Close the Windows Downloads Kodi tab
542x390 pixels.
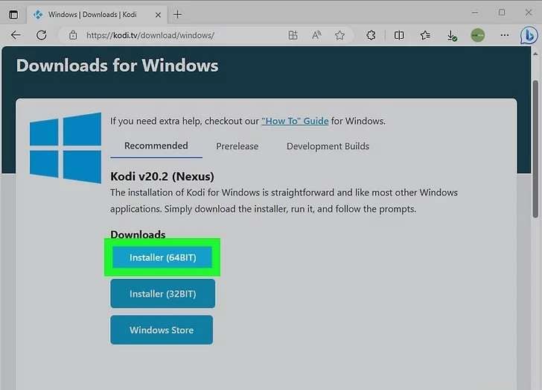tap(158, 15)
